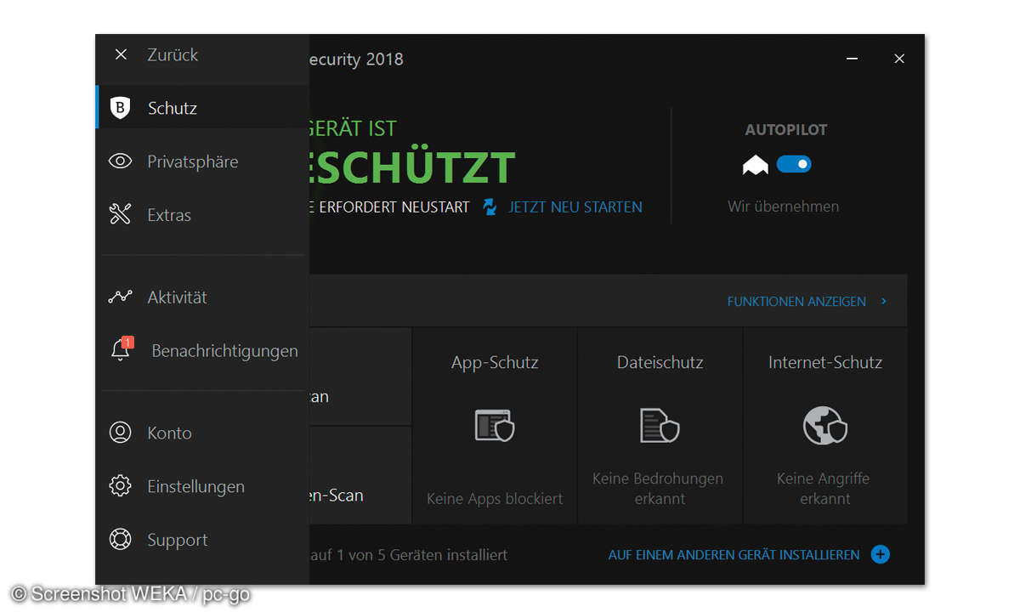Click the eye icon for Privatsphäre
Screen dimensions: 1020x612
(121, 161)
